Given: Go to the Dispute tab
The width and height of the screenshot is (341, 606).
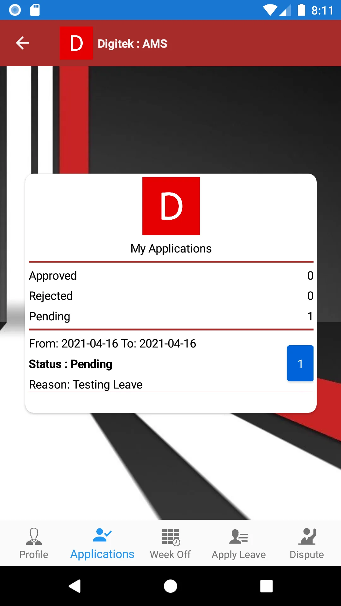Looking at the screenshot, I should pyautogui.click(x=307, y=543).
